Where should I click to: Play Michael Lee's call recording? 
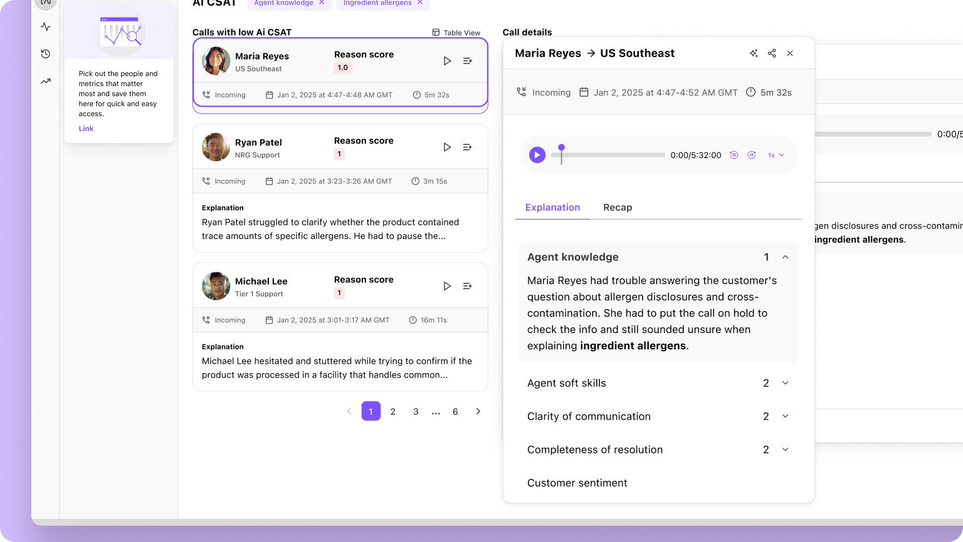(x=447, y=285)
